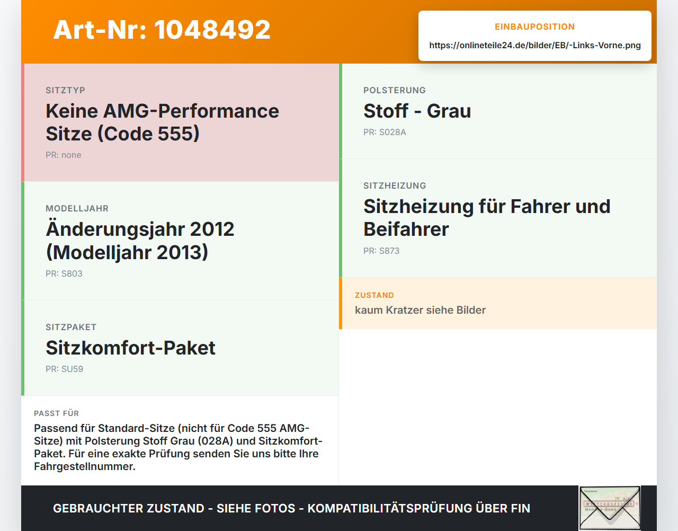Select the Art-Nr 1048492 heading

pyautogui.click(x=162, y=30)
